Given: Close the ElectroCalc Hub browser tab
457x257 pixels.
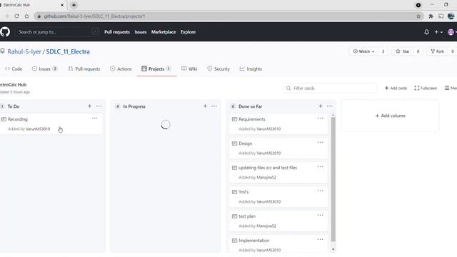Looking at the screenshot, I should click(62, 5).
